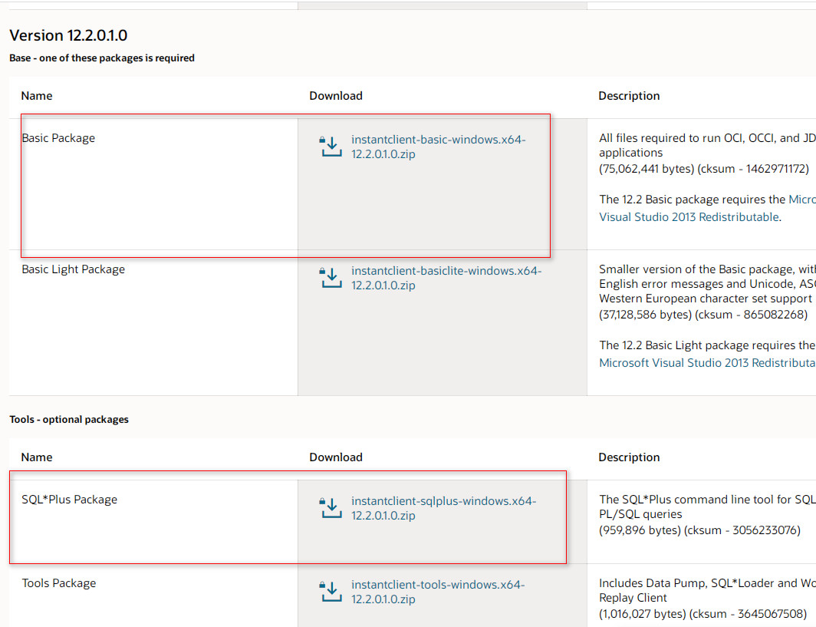Click download icon for SQL*Plus Package
This screenshot has width=816, height=627.
[x=331, y=508]
